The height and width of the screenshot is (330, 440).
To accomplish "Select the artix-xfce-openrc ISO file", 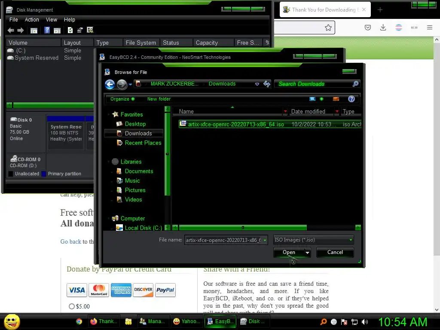I will tap(270, 124).
